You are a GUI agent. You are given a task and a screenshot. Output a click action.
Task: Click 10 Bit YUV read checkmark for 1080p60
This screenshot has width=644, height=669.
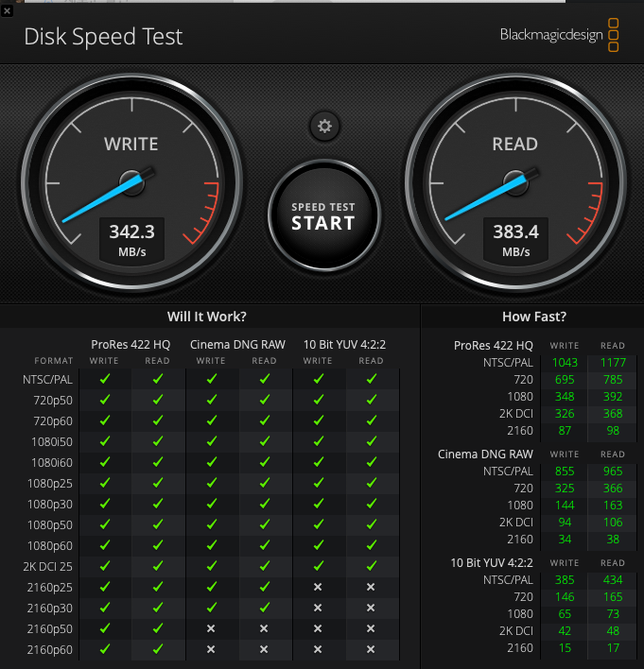point(371,545)
